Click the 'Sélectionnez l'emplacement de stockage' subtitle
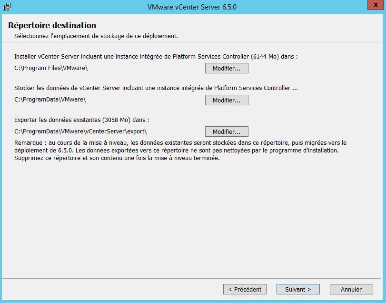The height and width of the screenshot is (303, 386). pos(96,36)
